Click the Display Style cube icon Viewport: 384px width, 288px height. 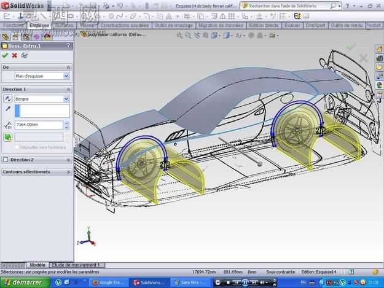(226, 36)
